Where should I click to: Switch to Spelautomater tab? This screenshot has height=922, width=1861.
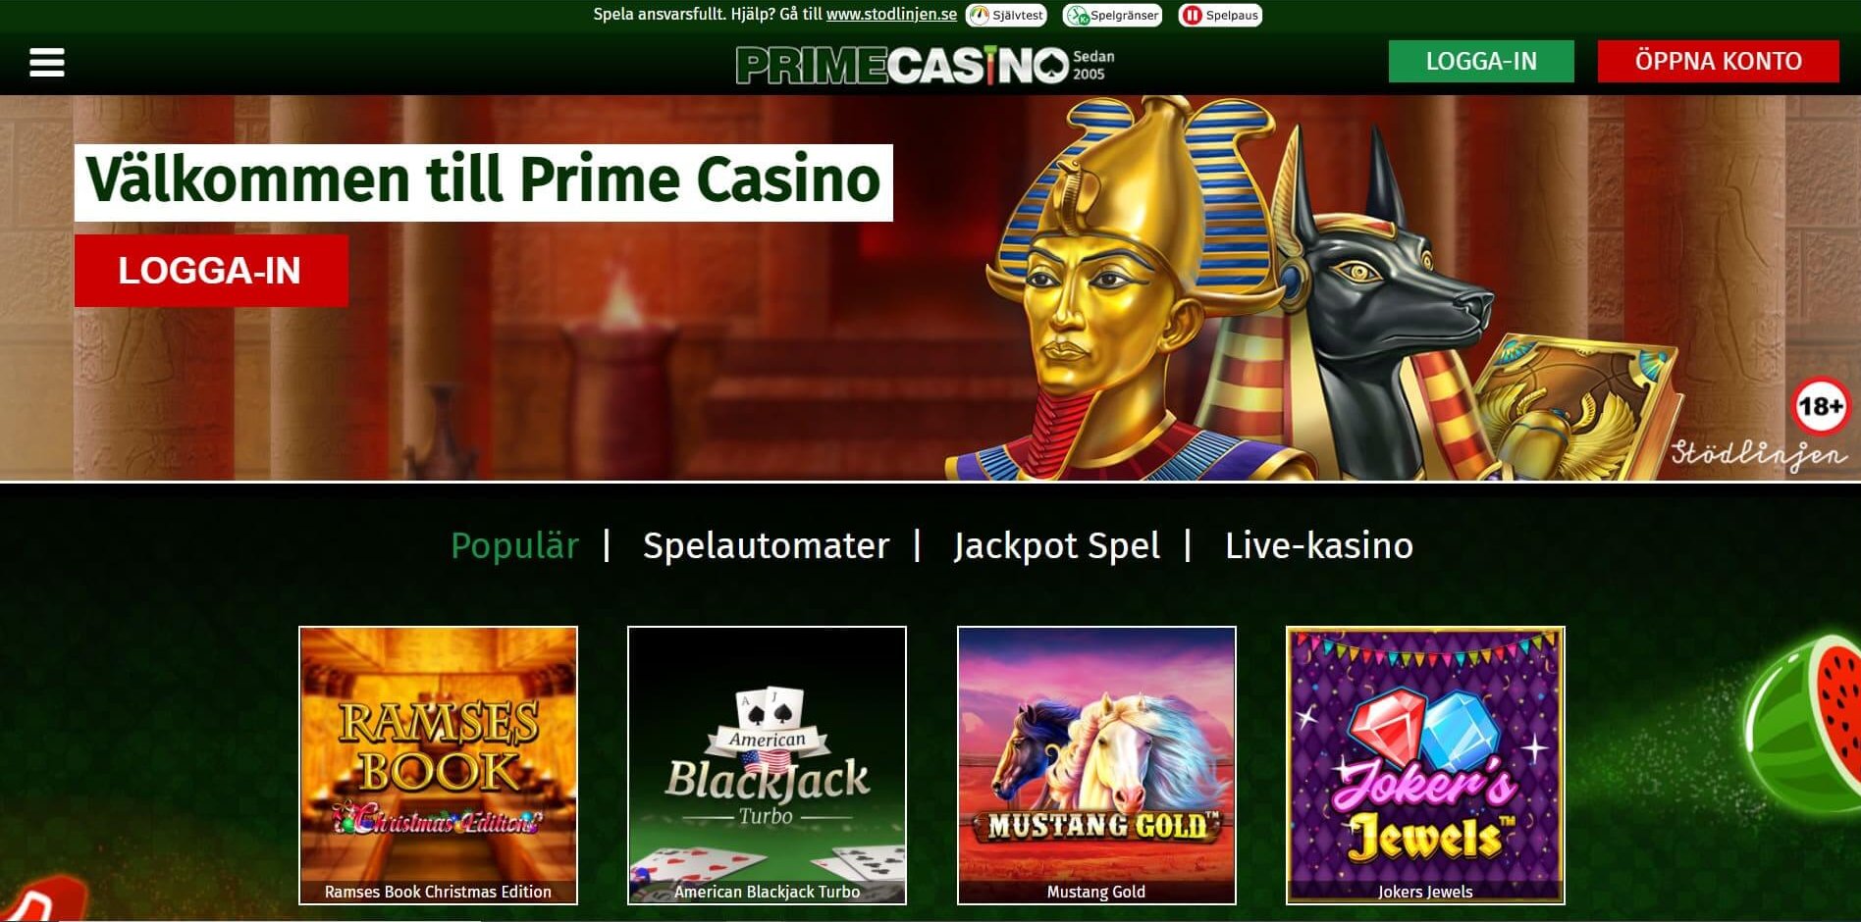766,545
